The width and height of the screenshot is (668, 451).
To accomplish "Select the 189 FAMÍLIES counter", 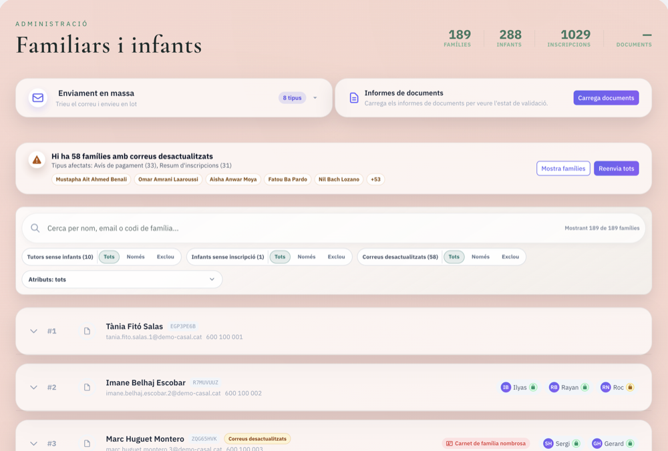I will click(458, 38).
